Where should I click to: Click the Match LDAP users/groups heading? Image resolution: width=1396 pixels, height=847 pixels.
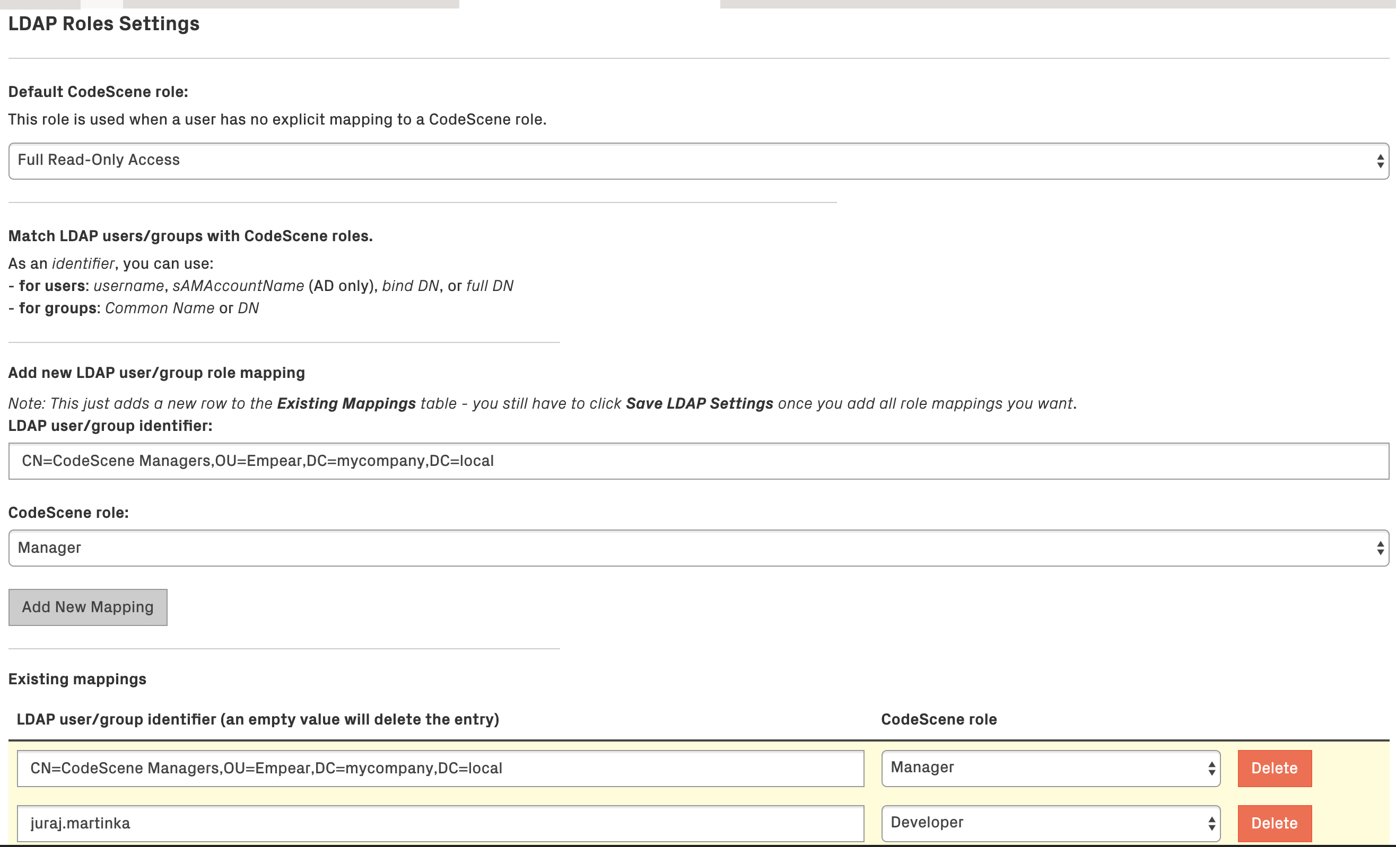(190, 236)
